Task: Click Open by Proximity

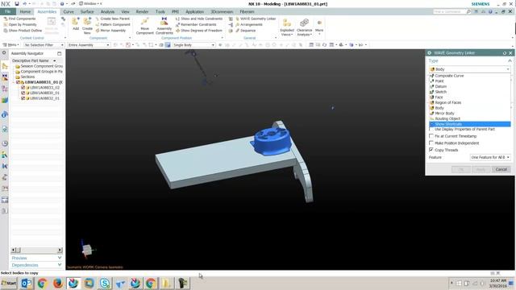Action: pyautogui.click(x=20, y=25)
